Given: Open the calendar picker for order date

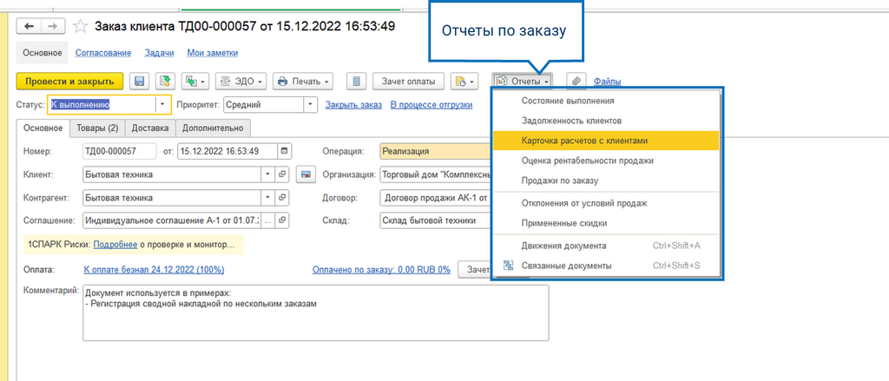Looking at the screenshot, I should tap(284, 151).
